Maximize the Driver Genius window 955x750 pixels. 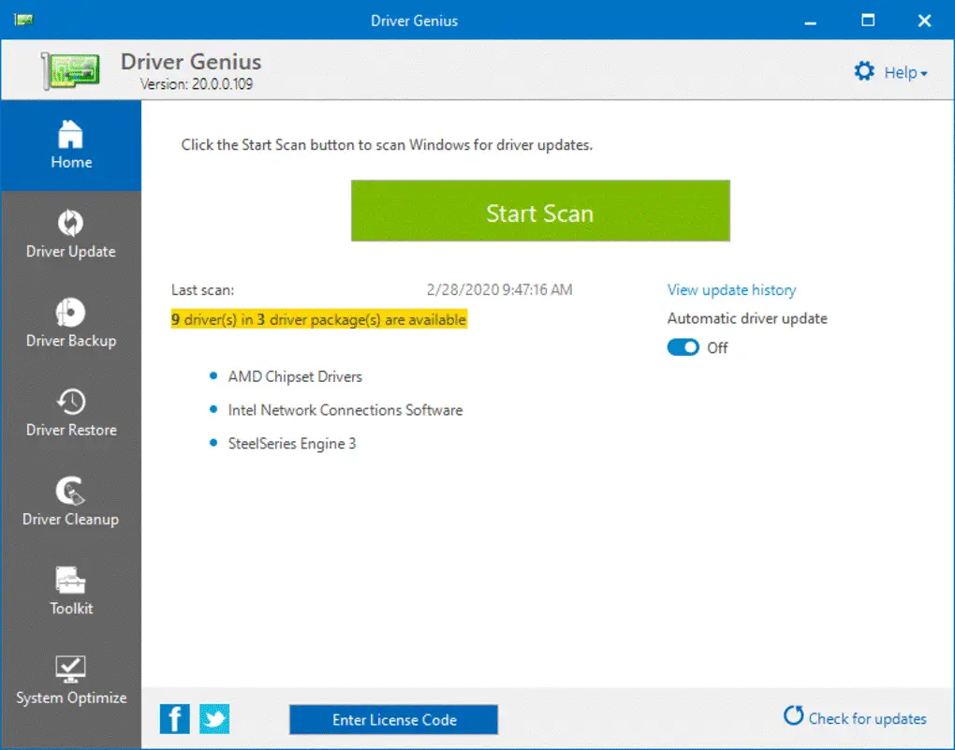(x=868, y=20)
